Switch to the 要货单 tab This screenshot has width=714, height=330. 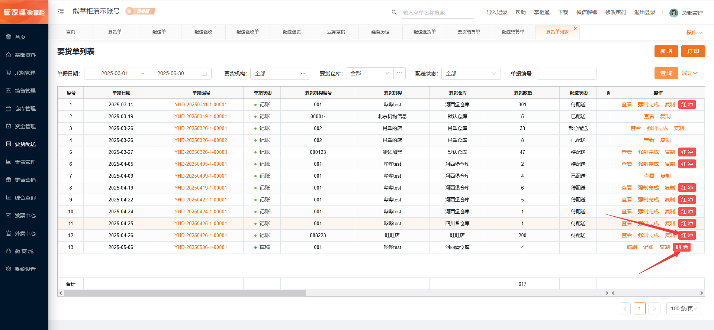[x=115, y=32]
